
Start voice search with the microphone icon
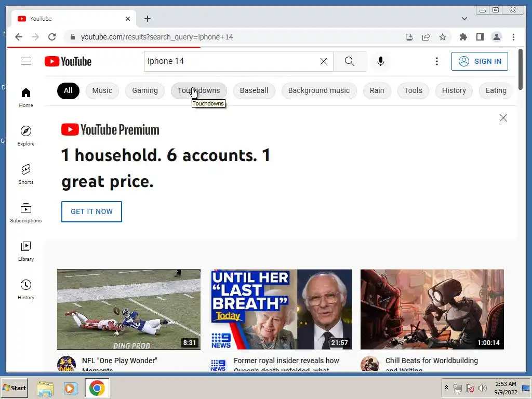coord(381,61)
